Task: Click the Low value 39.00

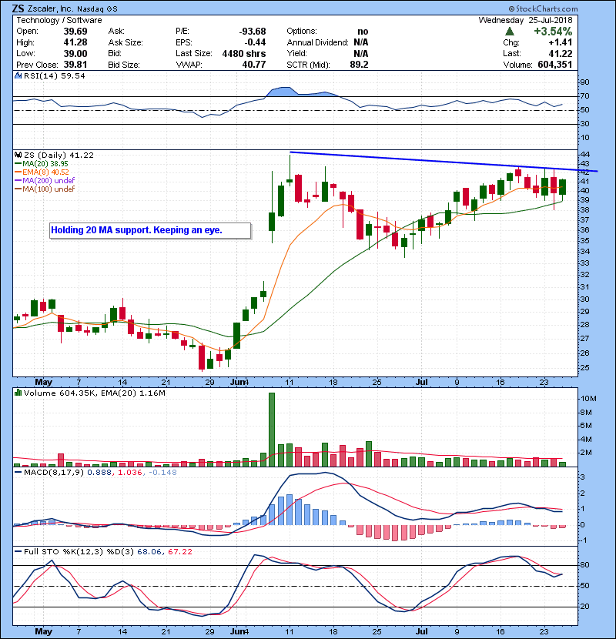Action: point(75,53)
